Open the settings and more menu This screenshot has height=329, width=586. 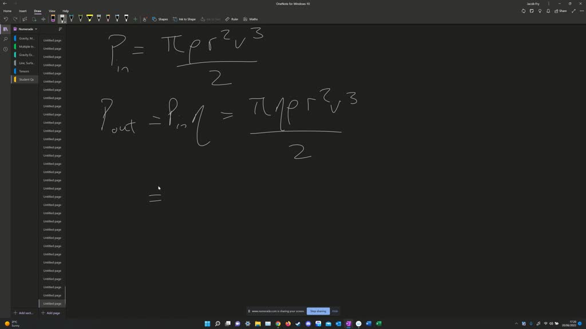click(x=581, y=11)
